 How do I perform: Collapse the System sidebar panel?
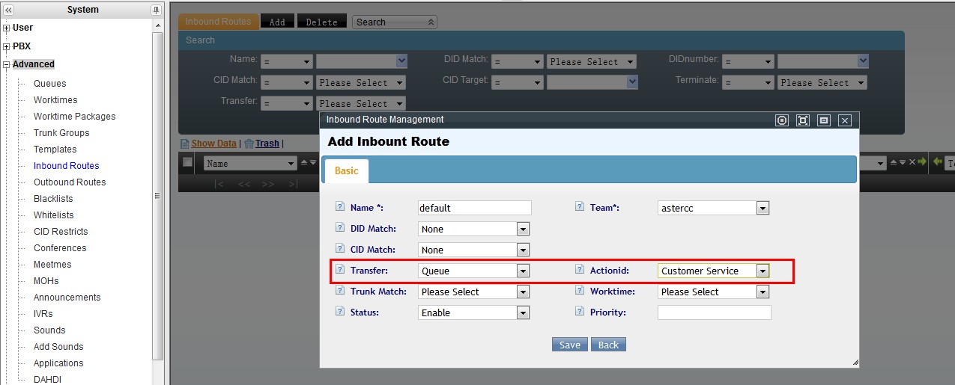pos(8,10)
